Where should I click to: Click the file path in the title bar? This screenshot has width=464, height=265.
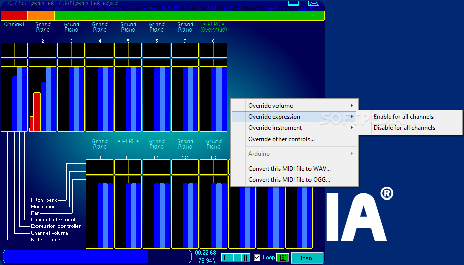coord(63,3)
